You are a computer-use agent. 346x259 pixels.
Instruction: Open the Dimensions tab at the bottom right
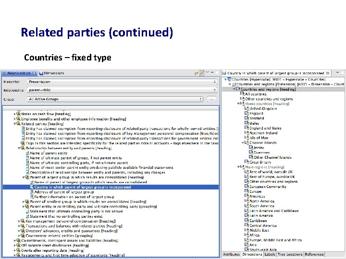point(252,254)
